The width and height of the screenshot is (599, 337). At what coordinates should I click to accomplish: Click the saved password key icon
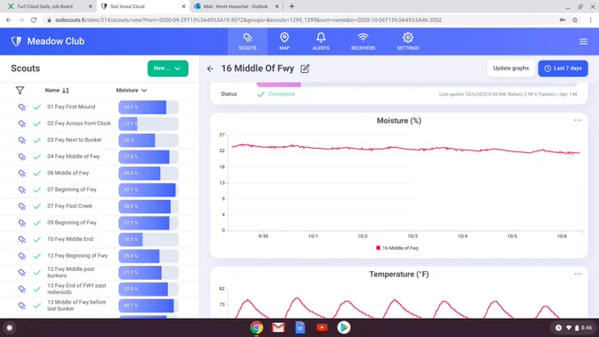tap(562, 20)
